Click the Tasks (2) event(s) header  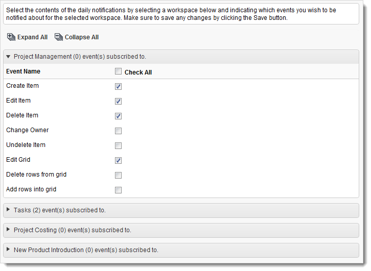(59, 210)
